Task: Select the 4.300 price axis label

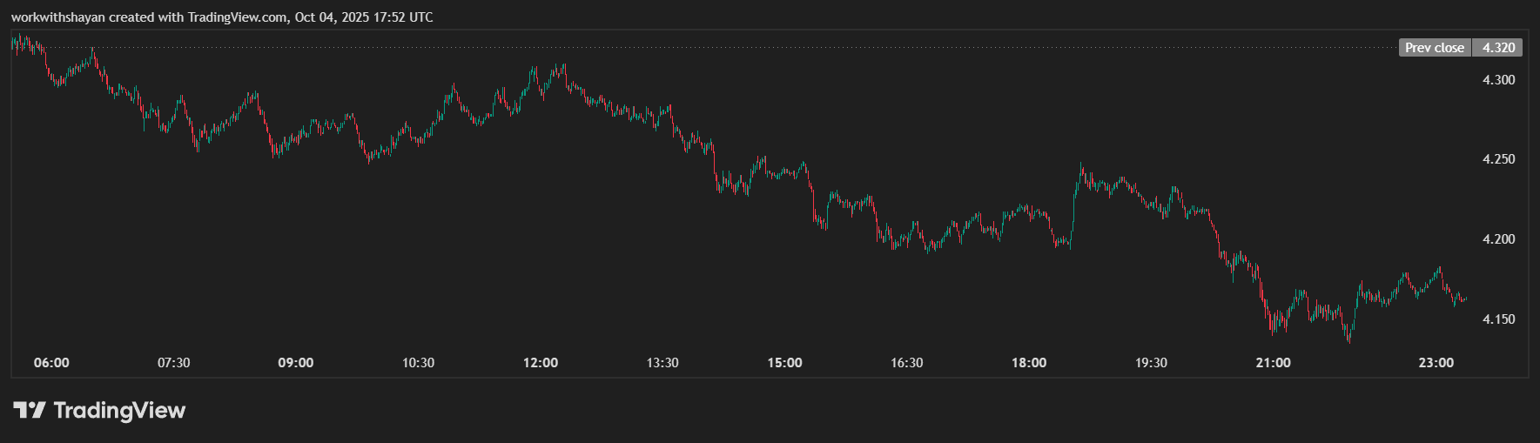Action: click(x=1498, y=80)
